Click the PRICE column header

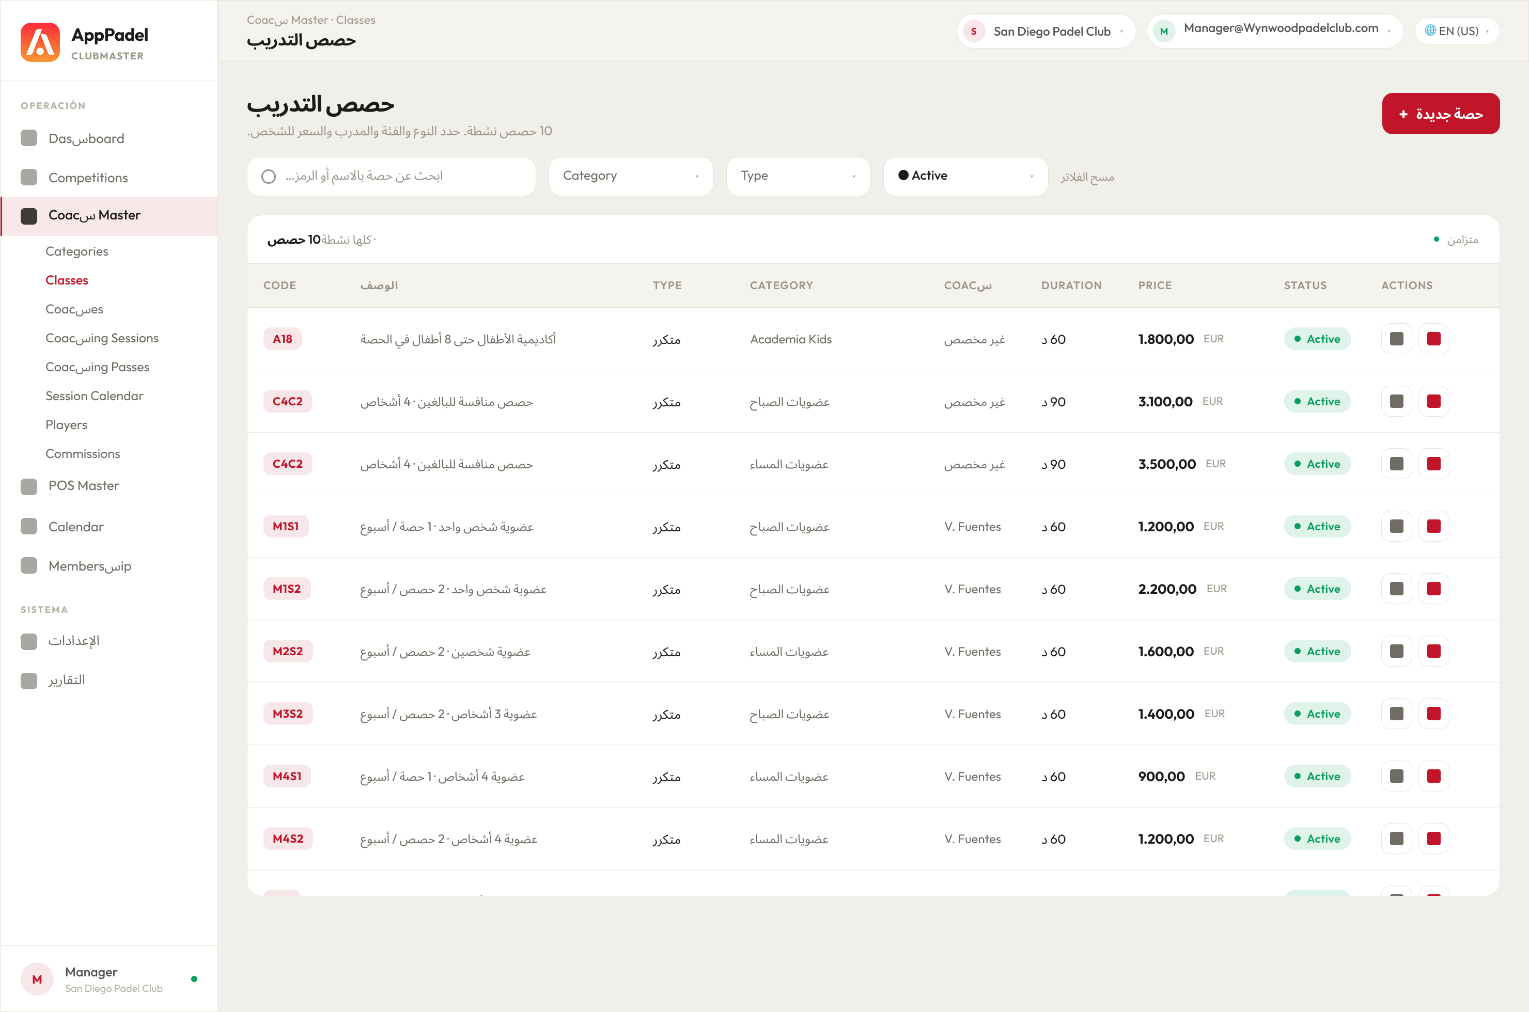(x=1154, y=285)
